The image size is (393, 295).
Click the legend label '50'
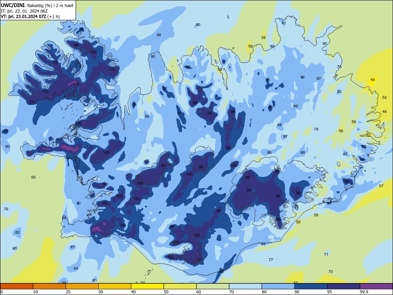click(166, 292)
